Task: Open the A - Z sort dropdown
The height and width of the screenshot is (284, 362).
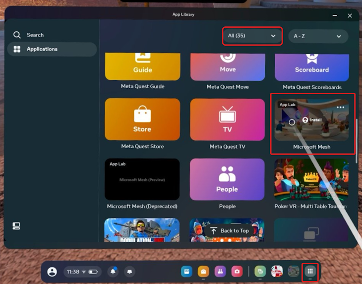Action: [x=318, y=36]
